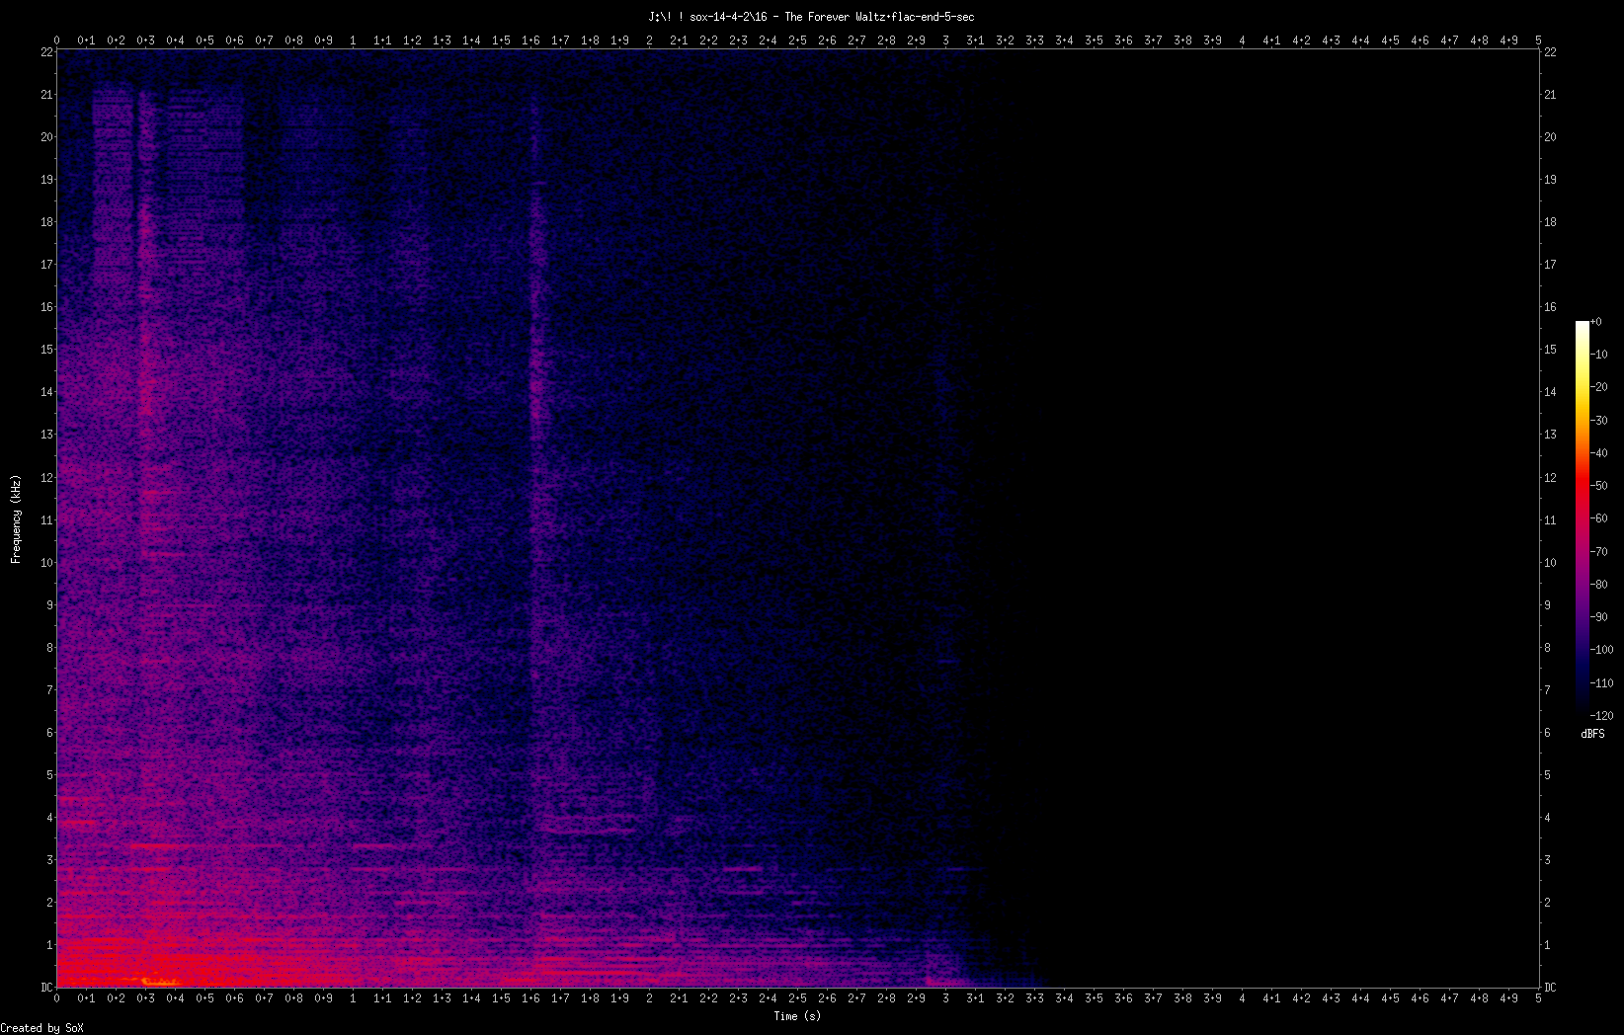Click 'DC' label on left frequency axis
The width and height of the screenshot is (1624, 1035).
coord(46,988)
